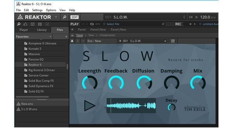Click the Rig Kontrol 3 Driver folder icon
Viewport: 233px width, 128px height.
tap(26, 70)
